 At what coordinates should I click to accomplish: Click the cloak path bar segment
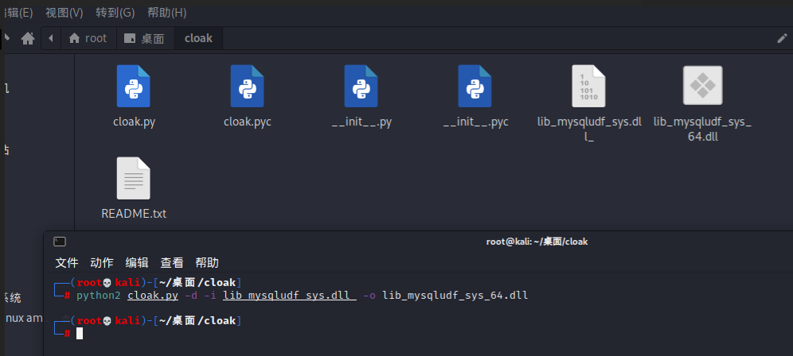click(198, 38)
